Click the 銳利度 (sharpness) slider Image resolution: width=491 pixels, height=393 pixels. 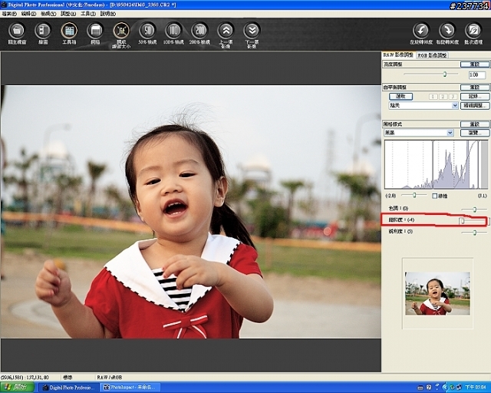pyautogui.click(x=474, y=233)
